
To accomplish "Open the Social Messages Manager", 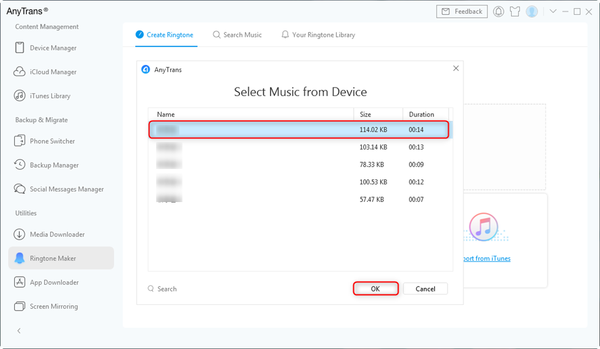I will (x=67, y=189).
